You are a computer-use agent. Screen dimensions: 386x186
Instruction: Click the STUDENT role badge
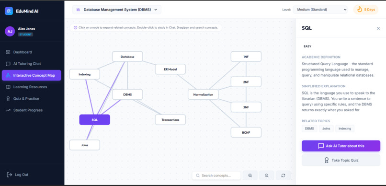point(25,35)
